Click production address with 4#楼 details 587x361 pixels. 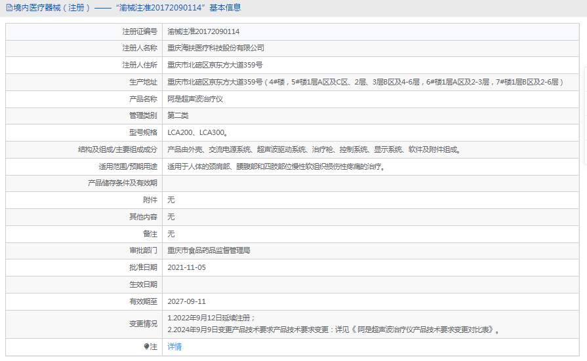[x=365, y=82]
